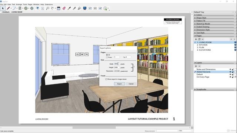Viewport: 237px width, 133px height.
Task: Select the Polygon tool
Action: pyautogui.click(x=32, y=8)
